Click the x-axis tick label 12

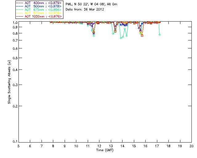coord(99,146)
